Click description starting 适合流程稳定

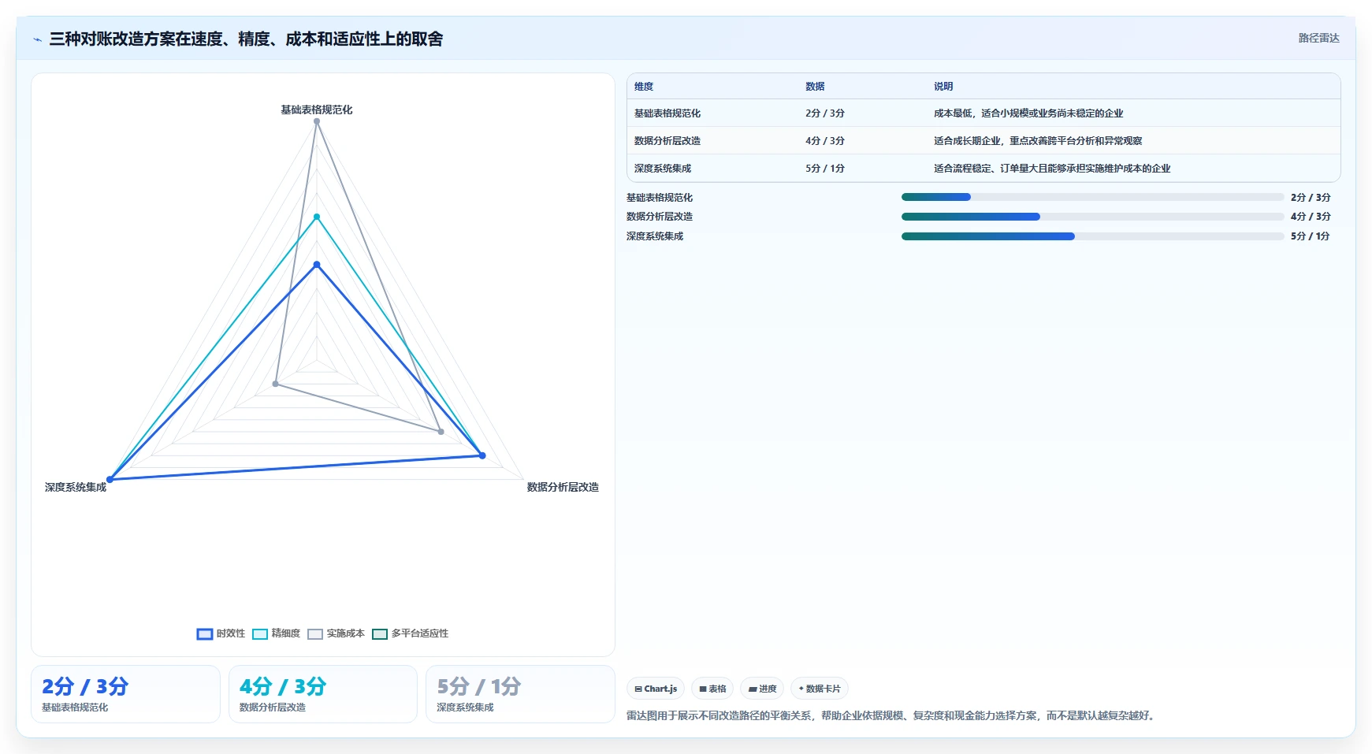(1052, 169)
